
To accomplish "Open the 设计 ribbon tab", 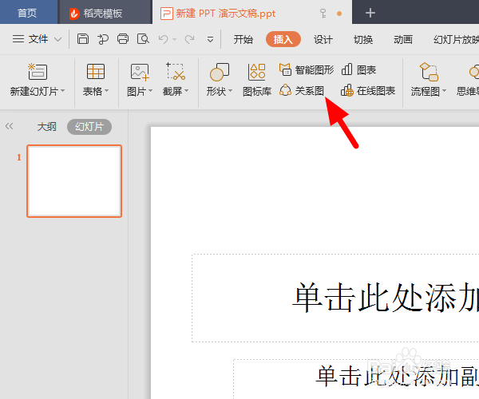I will [323, 39].
